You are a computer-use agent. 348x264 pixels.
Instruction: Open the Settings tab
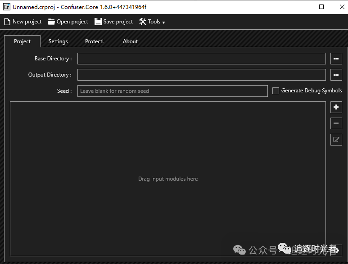(x=58, y=41)
